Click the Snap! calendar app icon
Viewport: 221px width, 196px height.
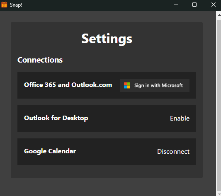click(4, 5)
